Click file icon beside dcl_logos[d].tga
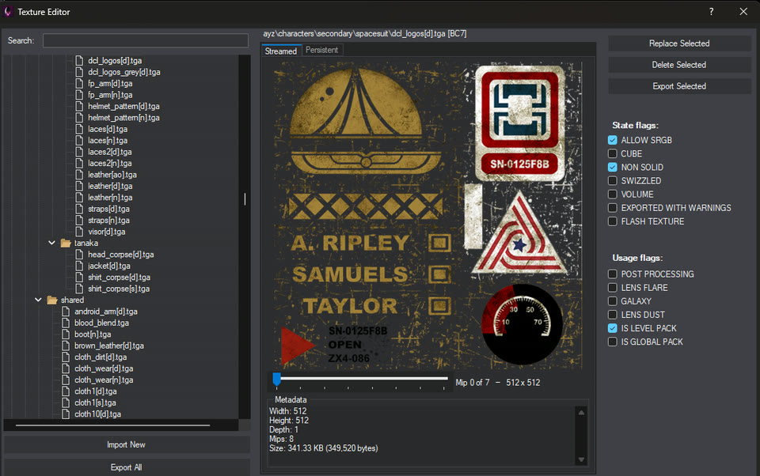The width and height of the screenshot is (760, 476). click(79, 61)
